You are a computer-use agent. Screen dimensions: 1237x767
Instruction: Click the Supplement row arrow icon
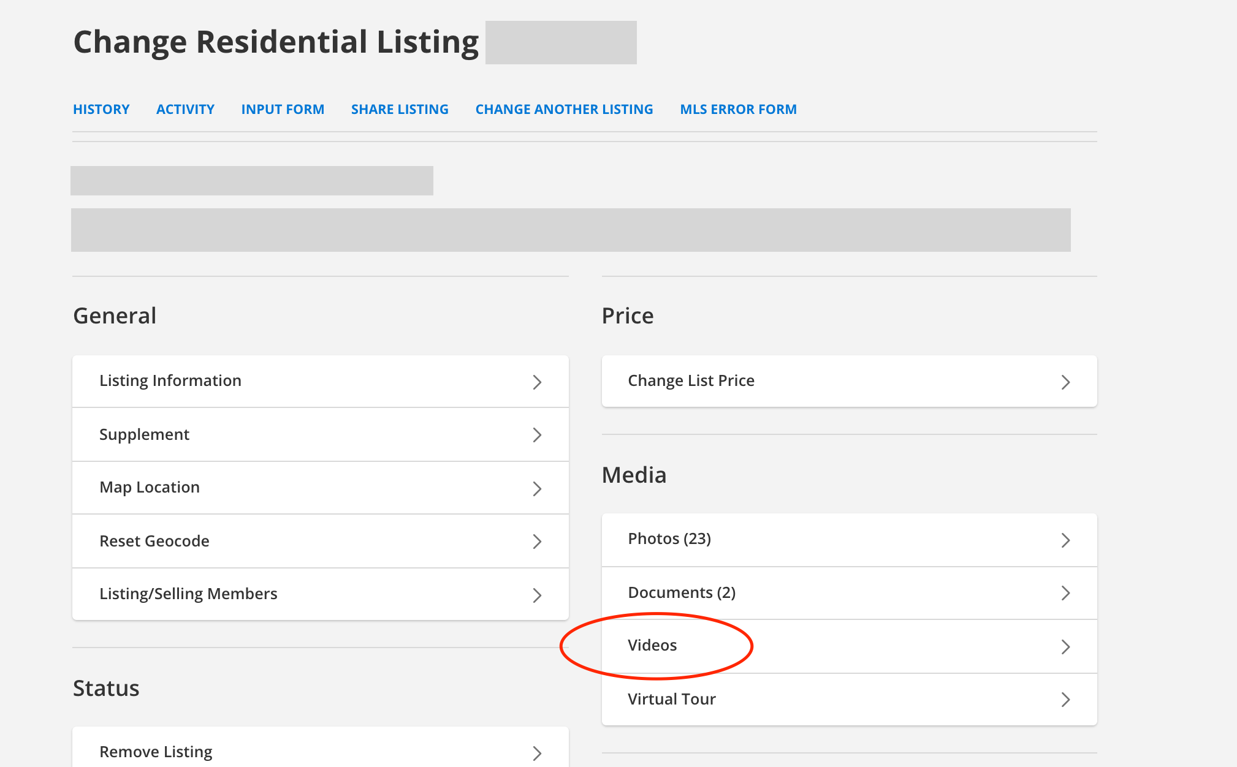click(x=537, y=435)
